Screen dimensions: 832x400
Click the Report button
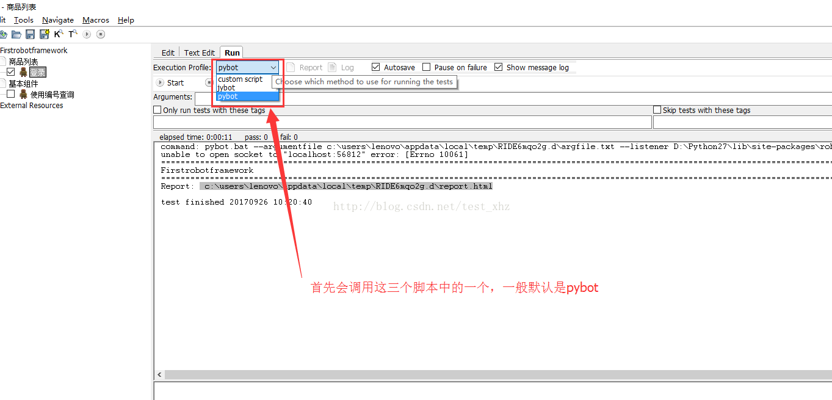coord(305,68)
